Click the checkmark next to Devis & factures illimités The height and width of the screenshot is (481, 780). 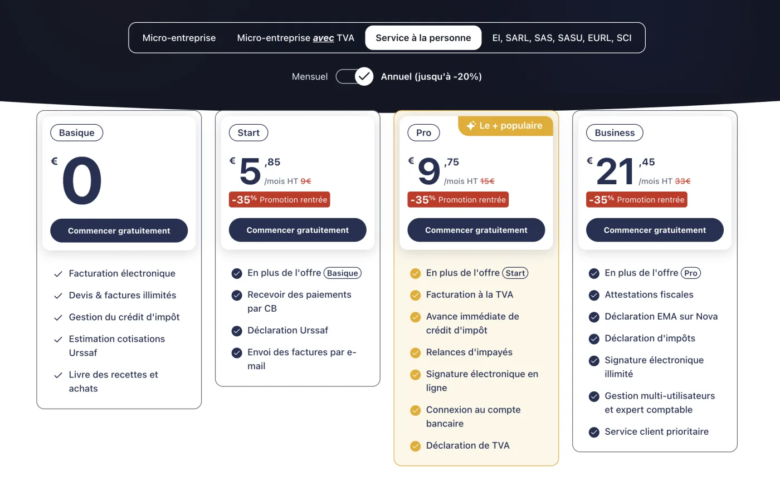[x=58, y=296]
